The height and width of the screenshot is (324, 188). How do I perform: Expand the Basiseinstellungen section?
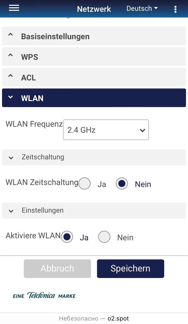[x=55, y=36]
